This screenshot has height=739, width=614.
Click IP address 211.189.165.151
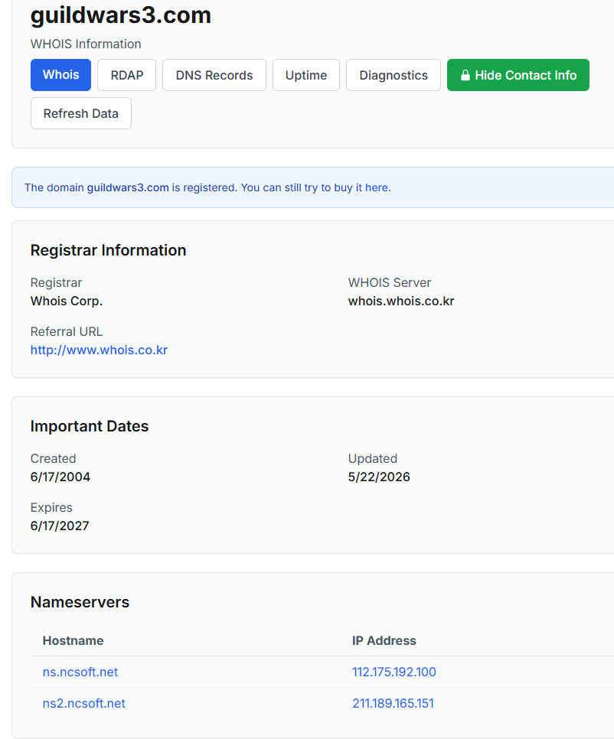393,703
